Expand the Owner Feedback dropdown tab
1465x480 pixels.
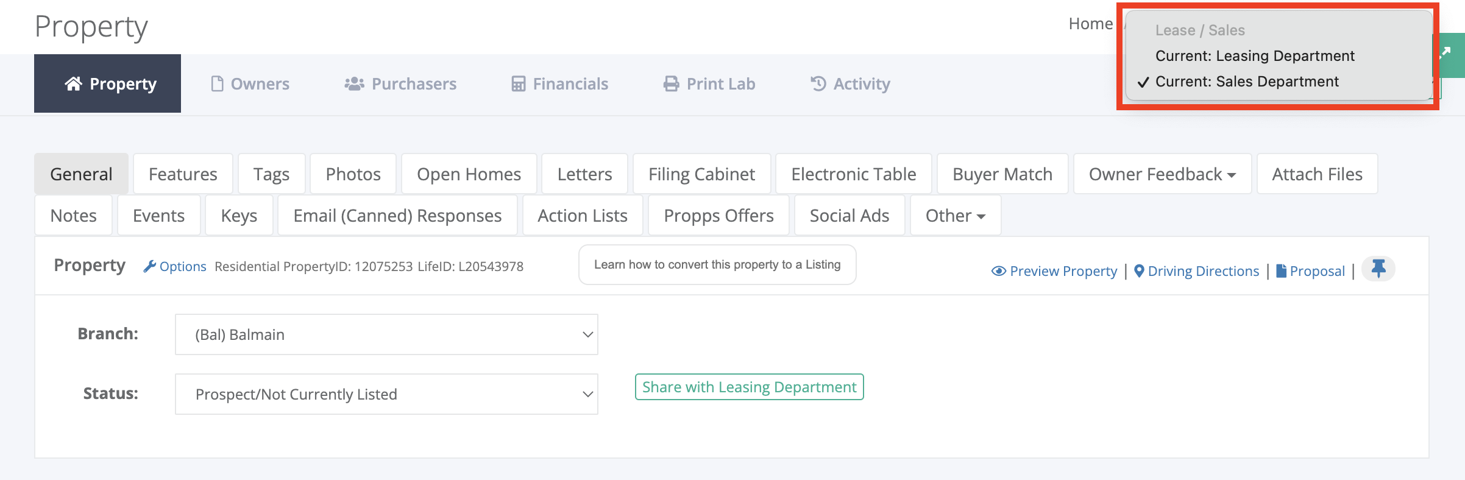1162,174
